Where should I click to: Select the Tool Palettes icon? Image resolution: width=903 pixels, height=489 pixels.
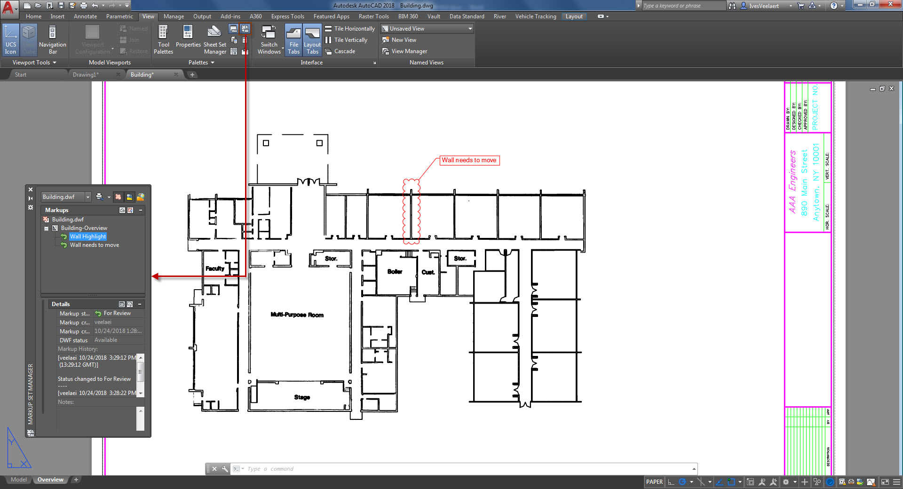tap(163, 39)
